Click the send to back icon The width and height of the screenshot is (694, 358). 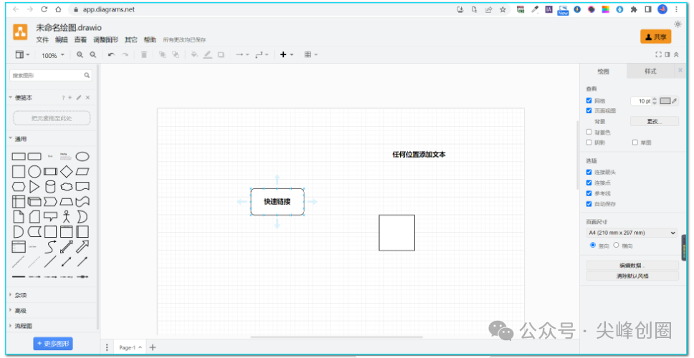pyautogui.click(x=176, y=55)
